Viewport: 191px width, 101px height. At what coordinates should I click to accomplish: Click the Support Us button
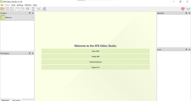click(95, 67)
